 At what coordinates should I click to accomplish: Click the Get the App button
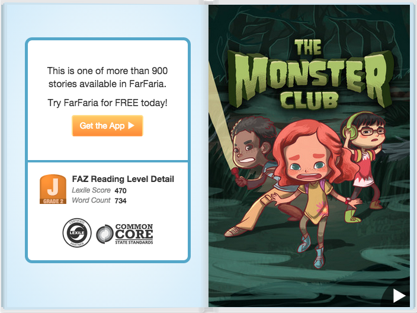[x=107, y=126]
